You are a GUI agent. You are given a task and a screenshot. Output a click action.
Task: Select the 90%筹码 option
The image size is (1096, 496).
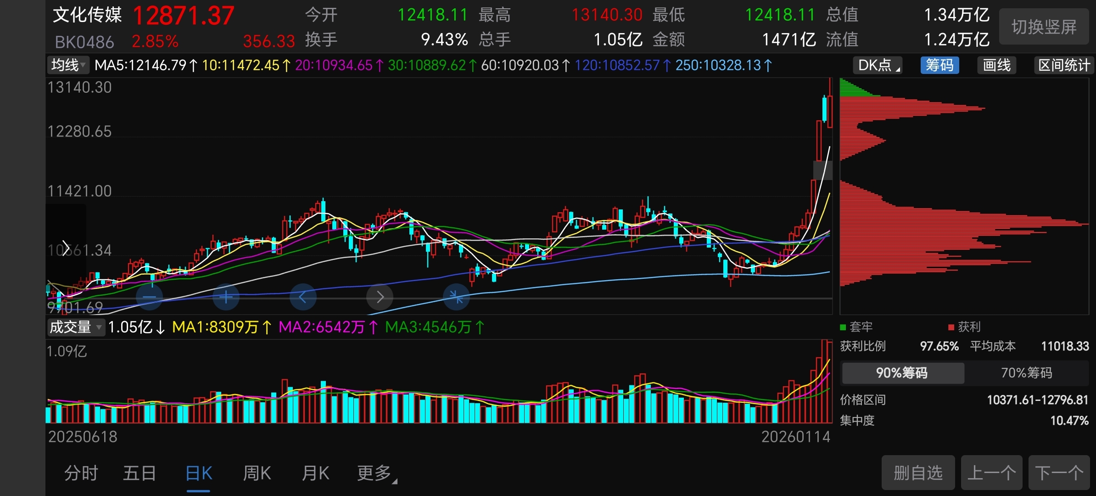pyautogui.click(x=902, y=373)
